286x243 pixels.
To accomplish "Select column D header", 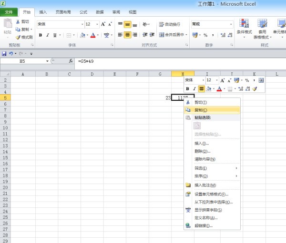I will 92,74.
